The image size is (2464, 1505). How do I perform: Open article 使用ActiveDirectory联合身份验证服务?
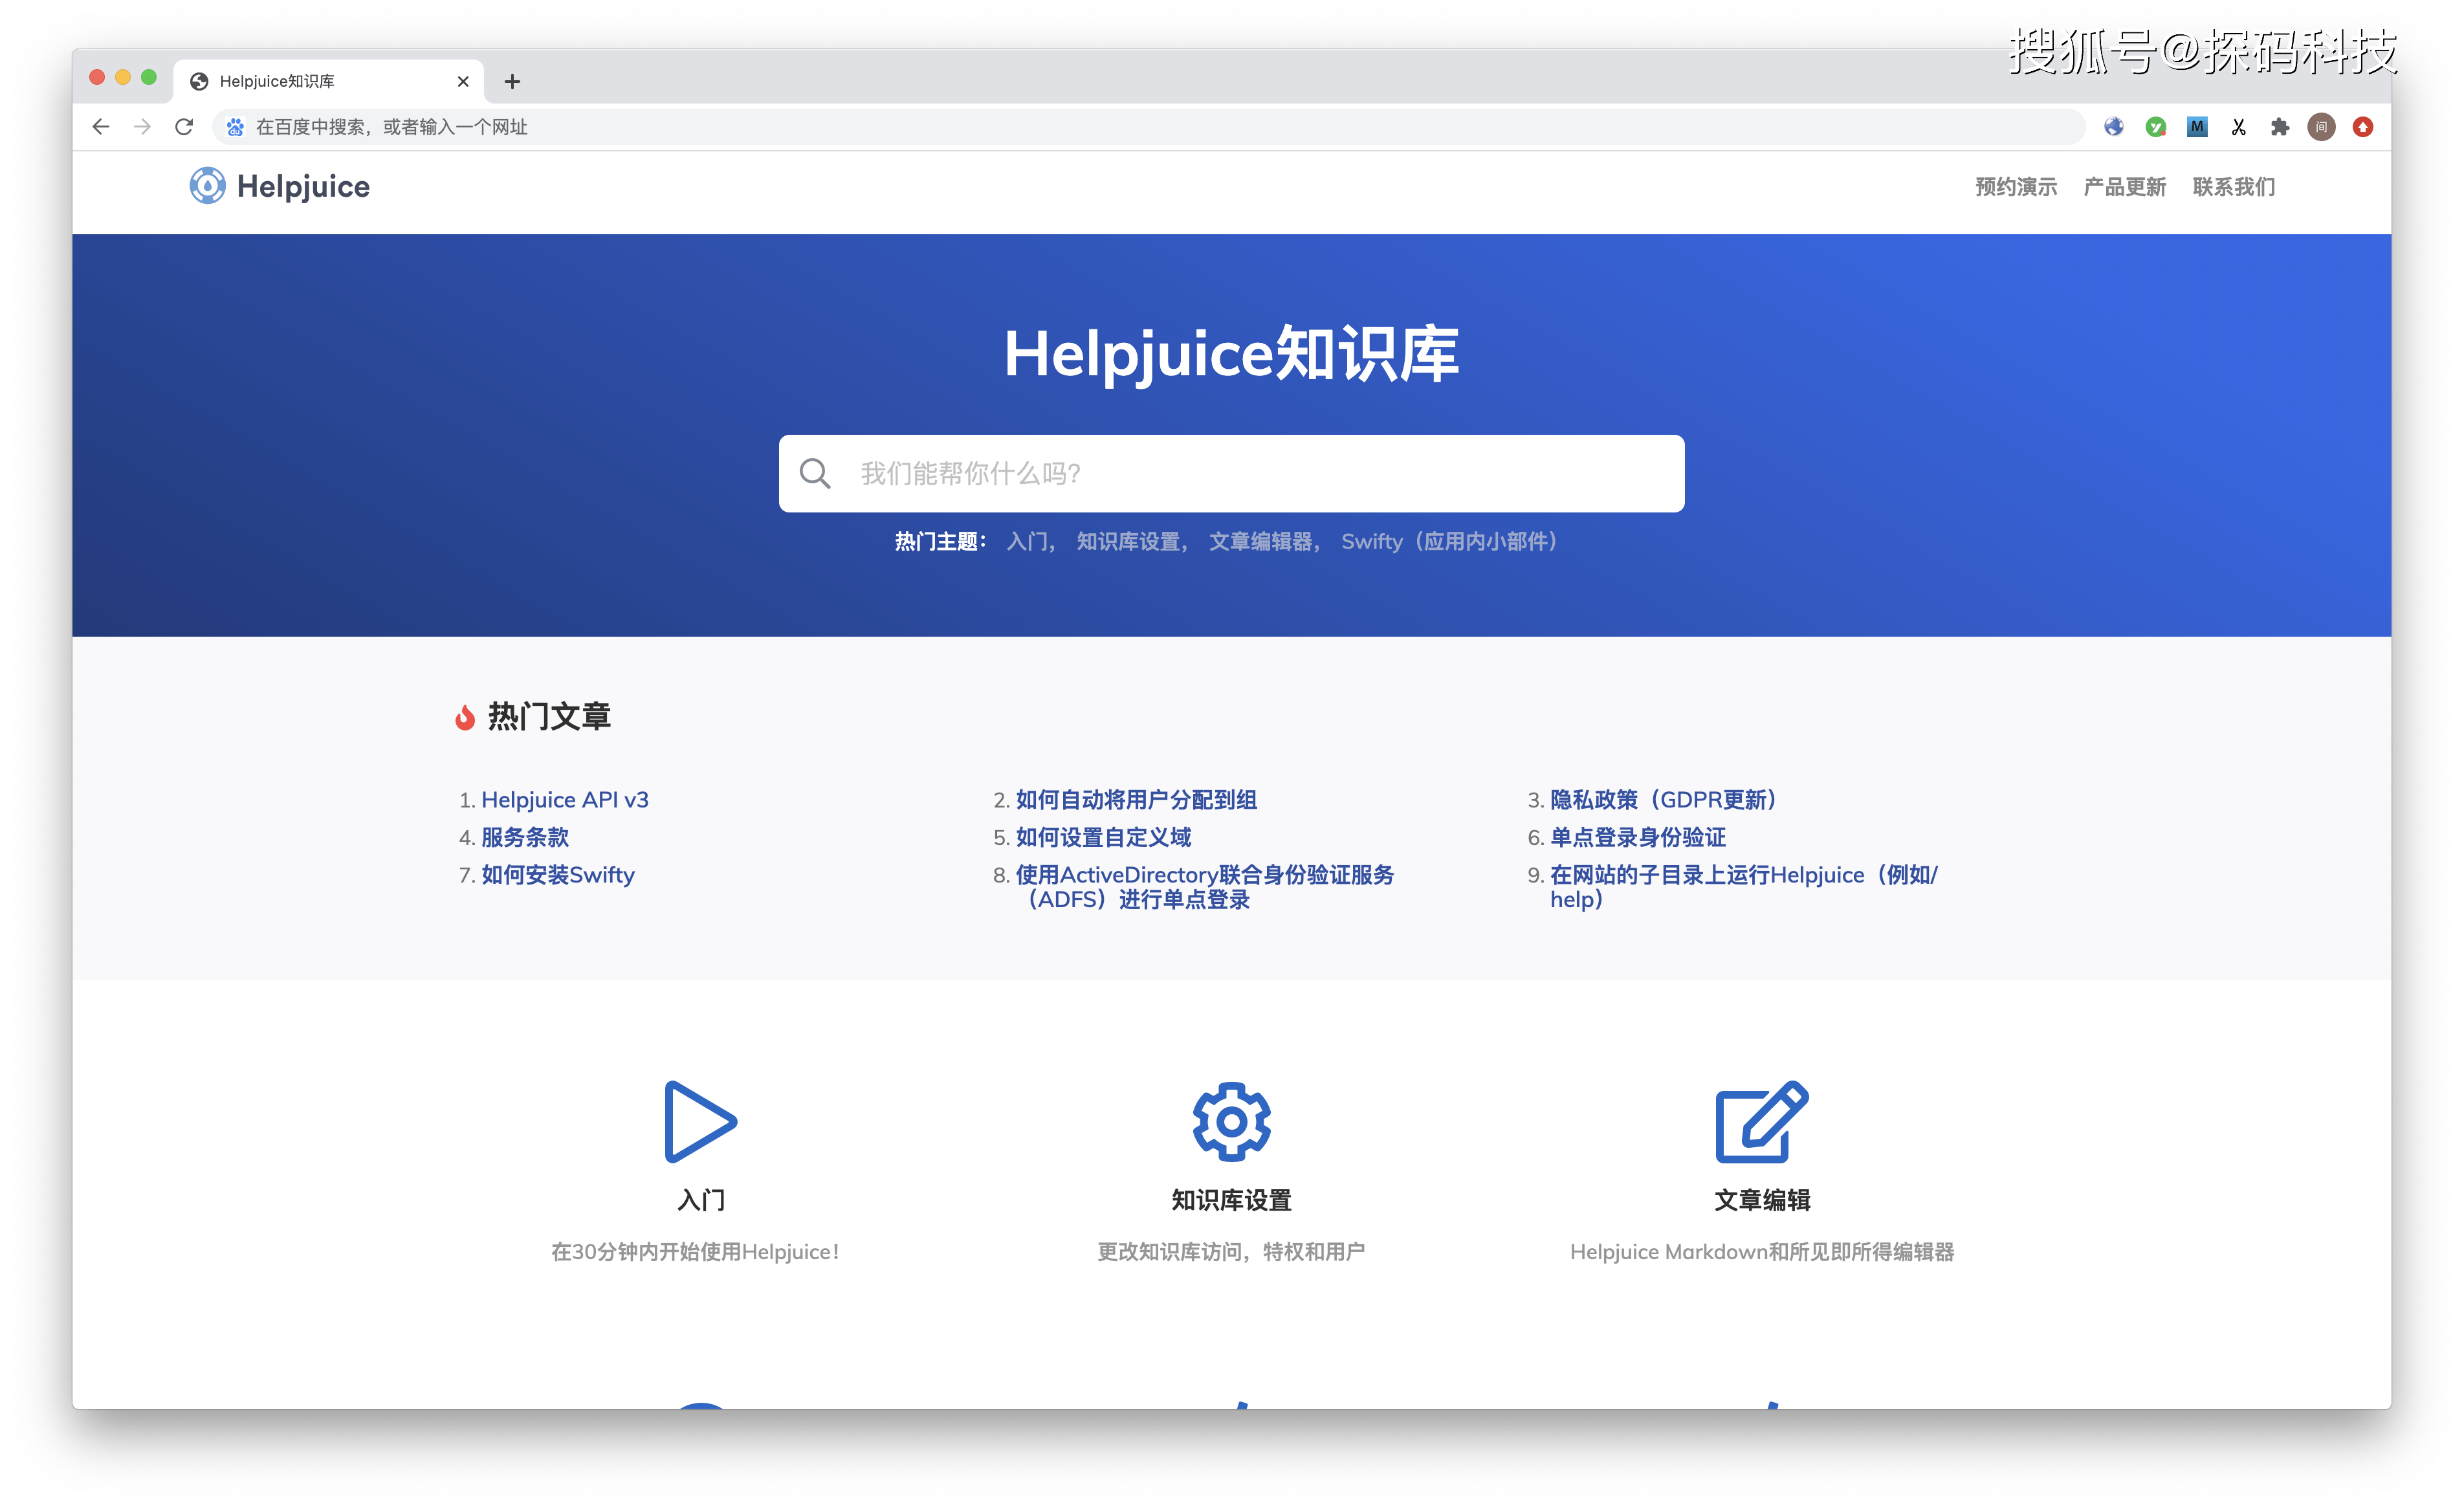1205,887
